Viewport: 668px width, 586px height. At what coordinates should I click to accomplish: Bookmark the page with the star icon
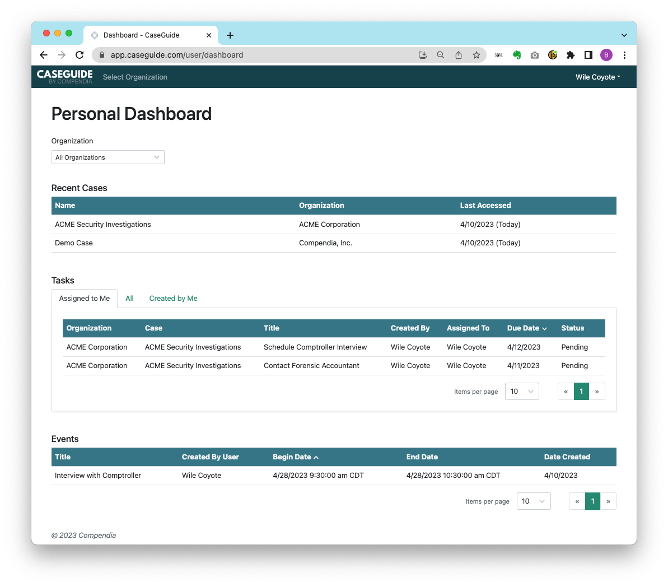pos(477,55)
